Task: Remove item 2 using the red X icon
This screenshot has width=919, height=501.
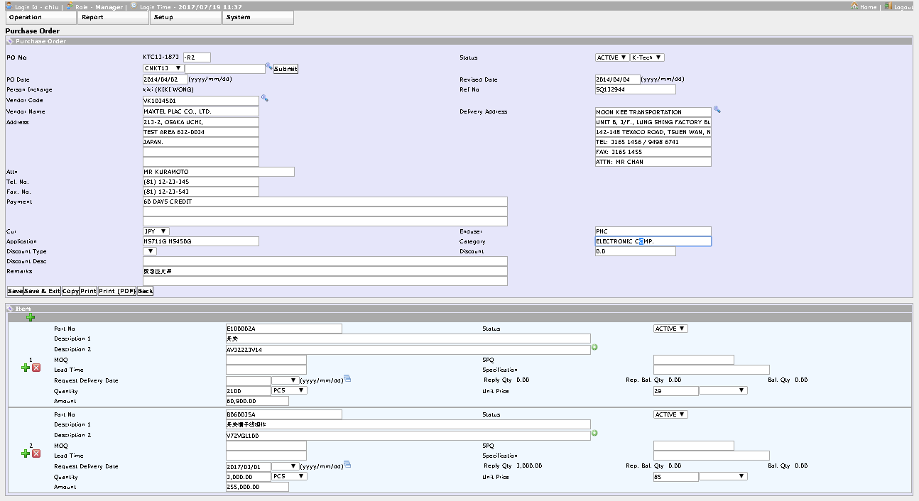Action: [36, 453]
